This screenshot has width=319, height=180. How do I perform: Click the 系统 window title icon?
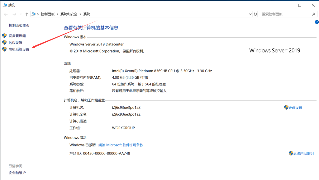pos(5,5)
